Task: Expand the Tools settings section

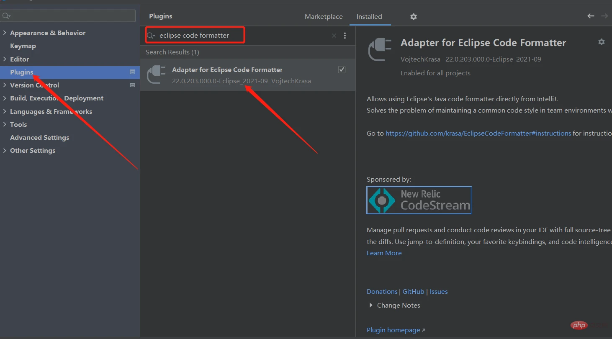Action: [x=5, y=124]
